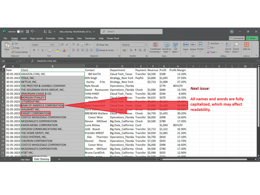Click AutoSum button

point(213,43)
